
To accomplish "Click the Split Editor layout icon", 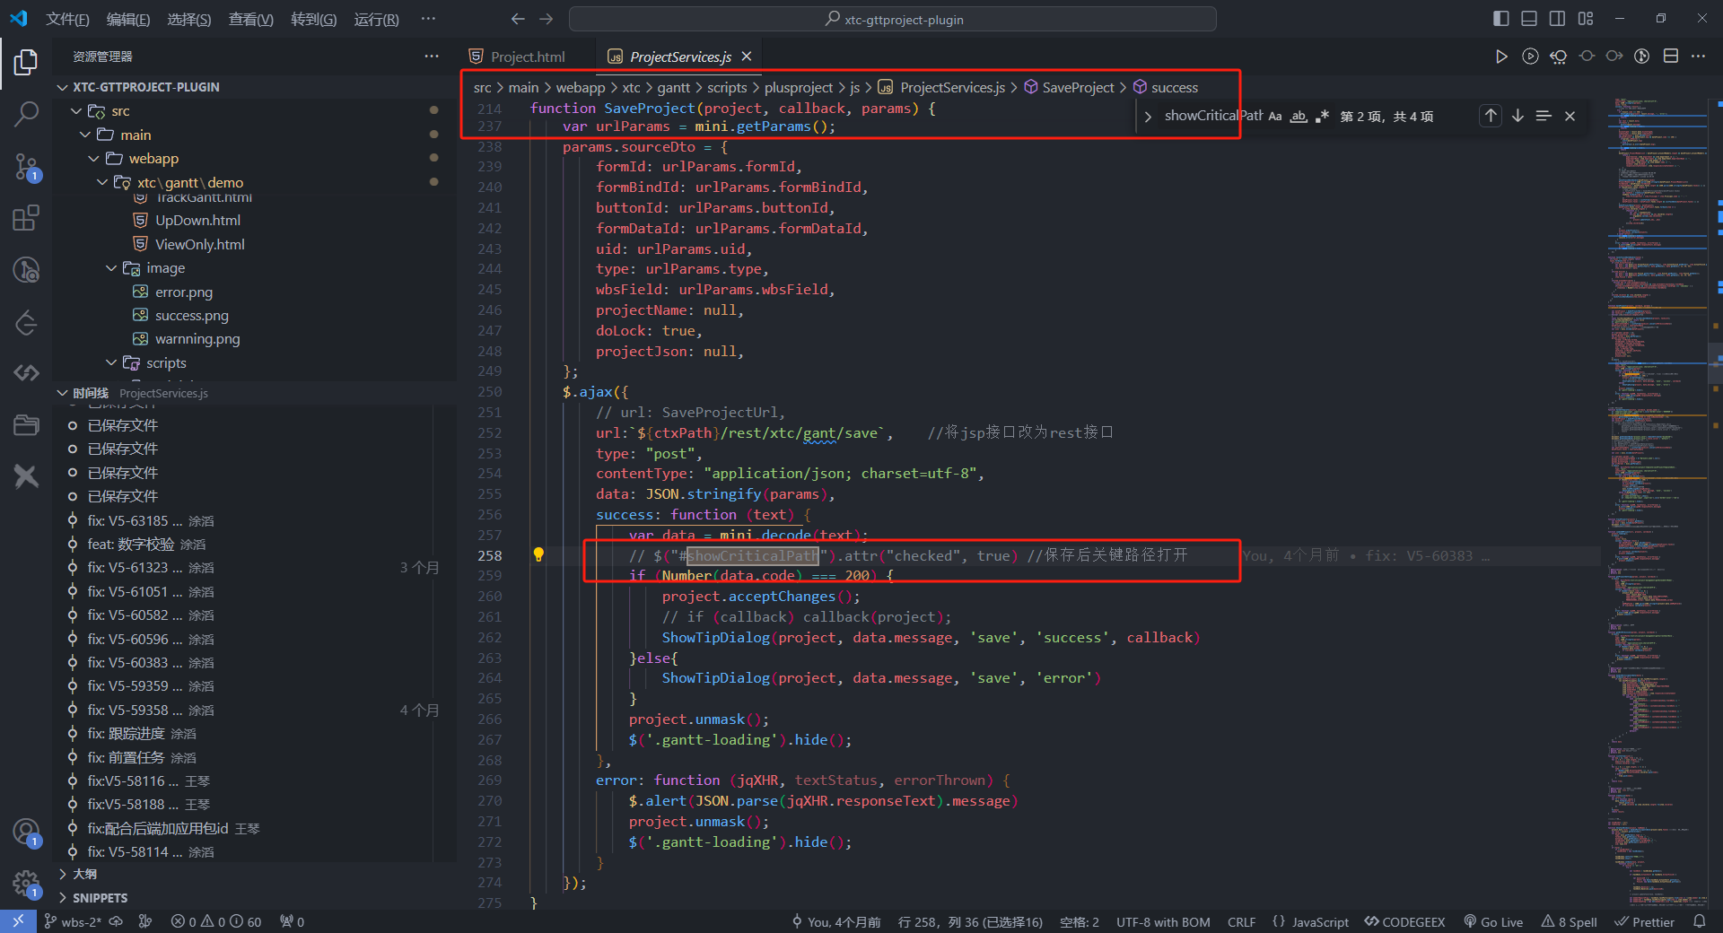I will pyautogui.click(x=1670, y=57).
